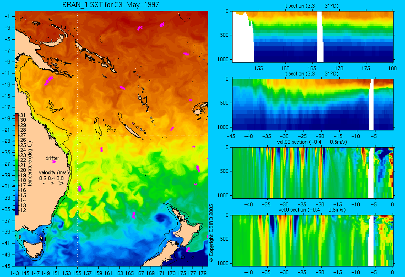Click the '160' longitude tick on the upper temperature section
Viewport: 405px width, 277px height.
coord(285,68)
